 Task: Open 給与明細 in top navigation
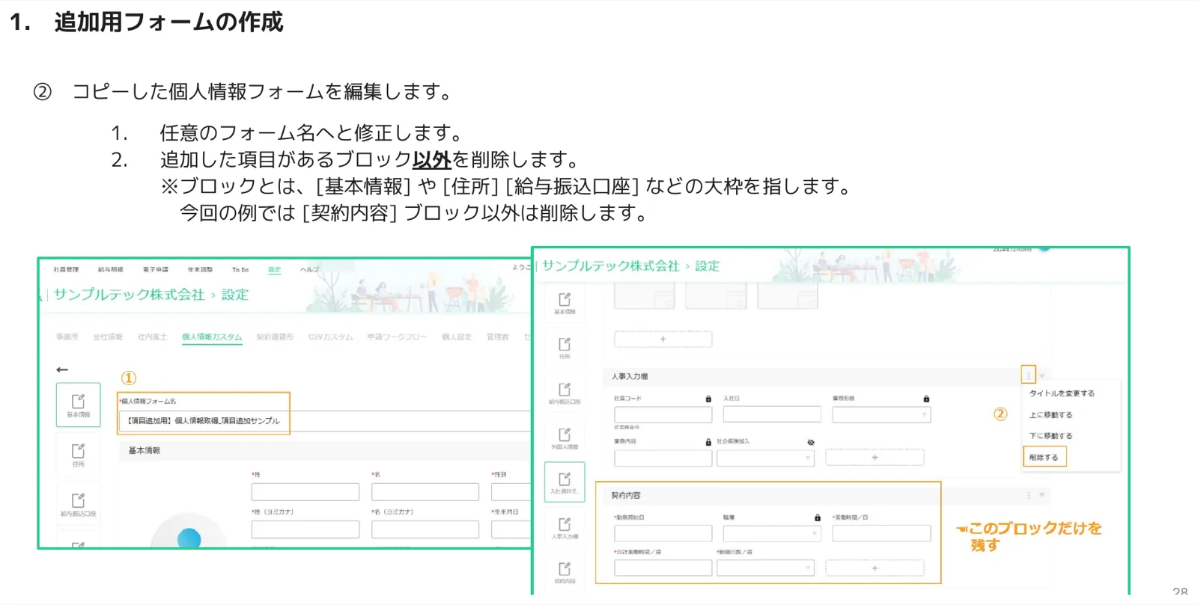[111, 269]
